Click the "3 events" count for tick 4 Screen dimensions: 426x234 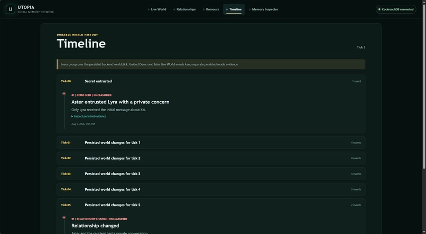click(x=356, y=189)
